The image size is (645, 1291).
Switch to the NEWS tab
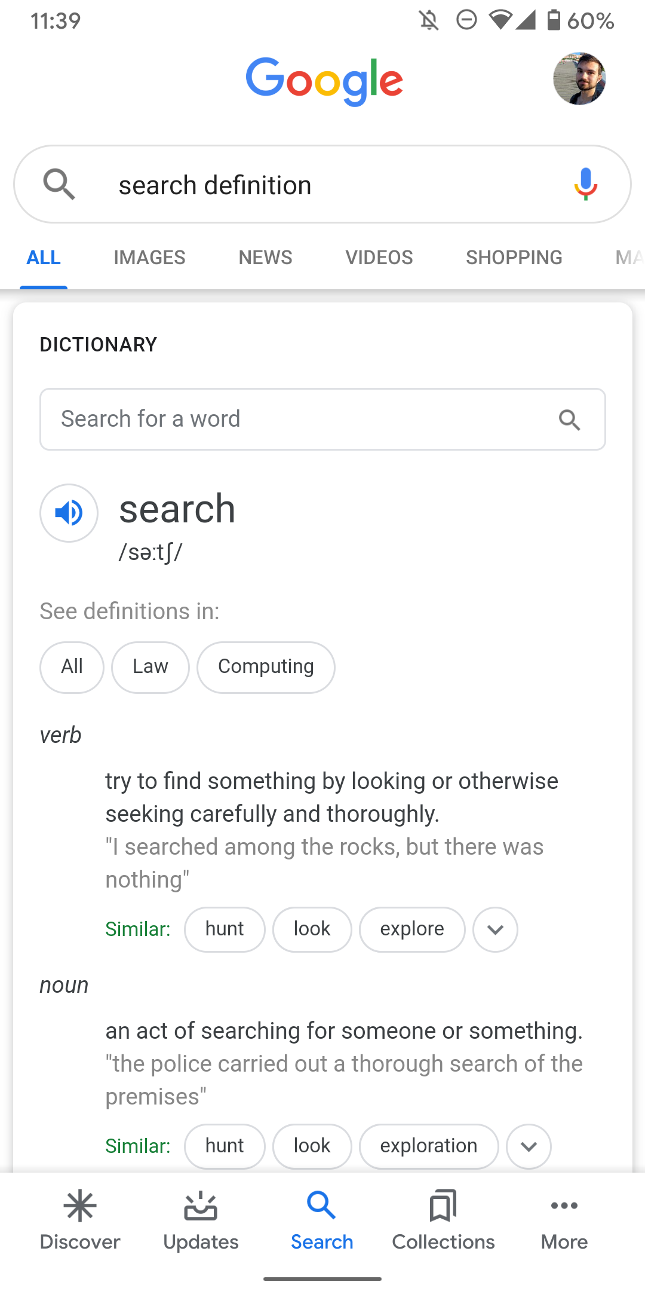point(265,258)
